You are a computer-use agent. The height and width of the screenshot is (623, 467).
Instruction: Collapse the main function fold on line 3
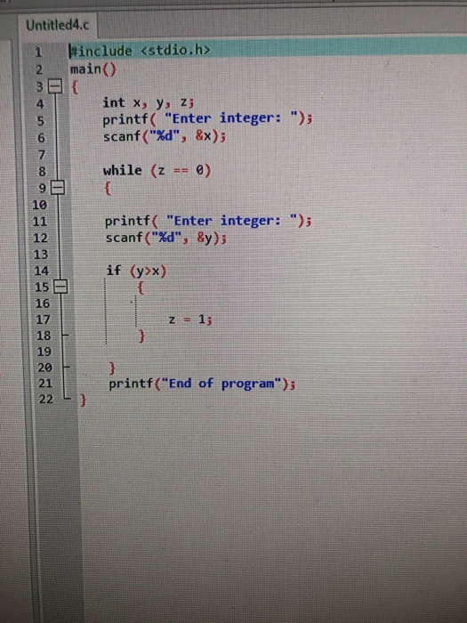tap(55, 86)
